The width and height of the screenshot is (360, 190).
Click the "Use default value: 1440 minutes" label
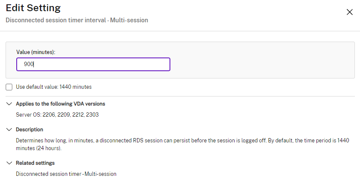[x=54, y=87]
